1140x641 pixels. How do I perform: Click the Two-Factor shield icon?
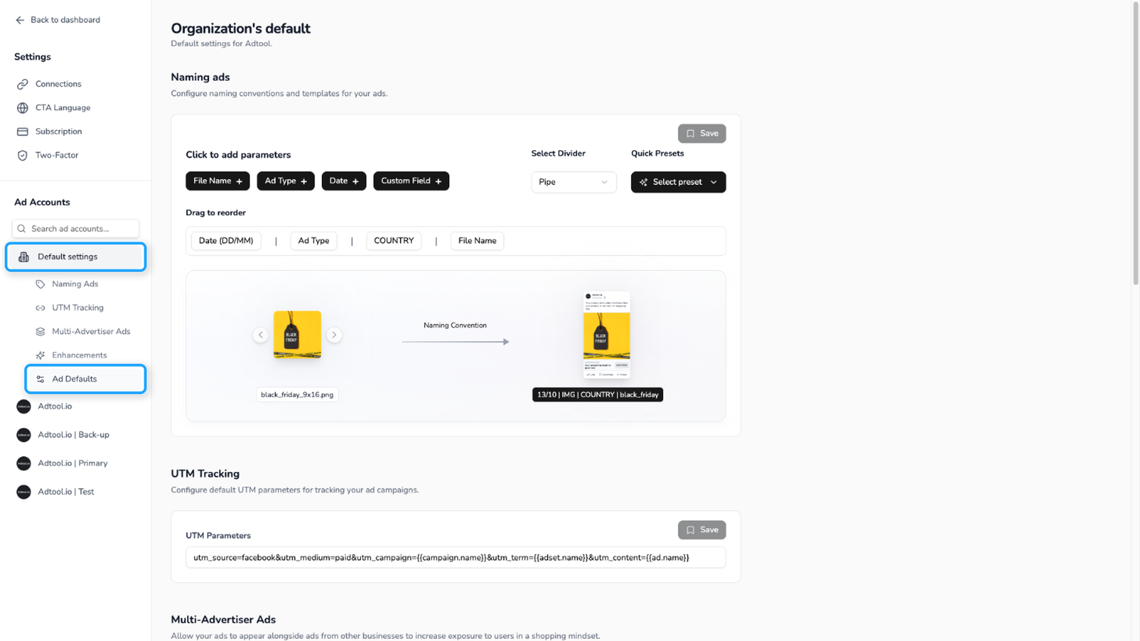23,156
